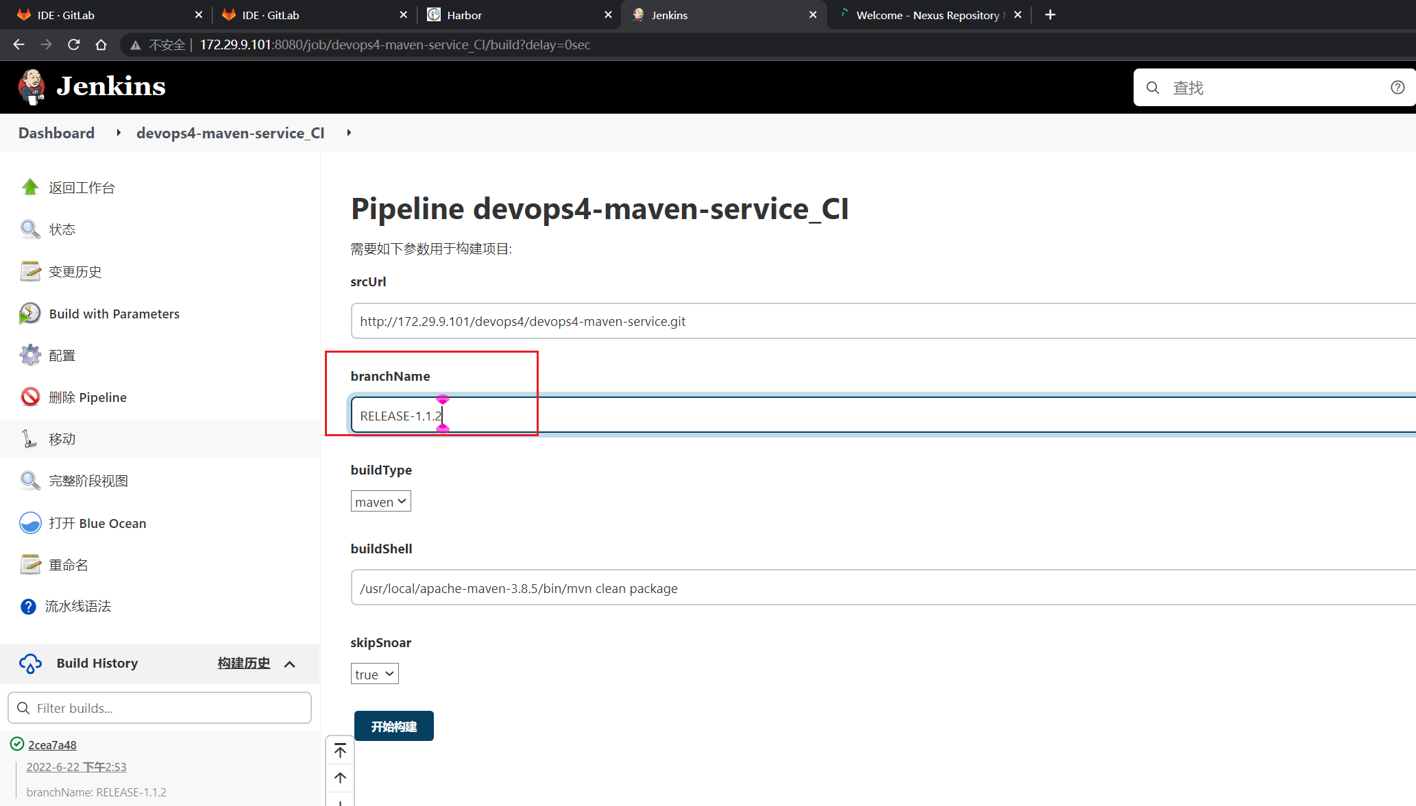
Task: Open the 删除 Pipeline link
Action: (x=88, y=397)
